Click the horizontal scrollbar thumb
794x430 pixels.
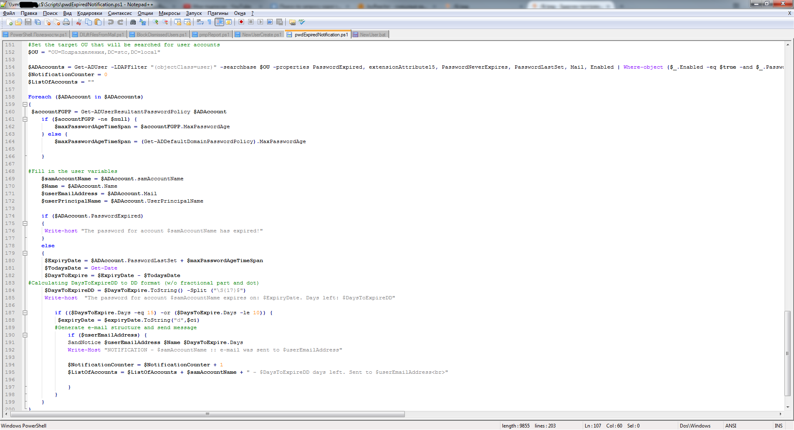click(x=207, y=414)
